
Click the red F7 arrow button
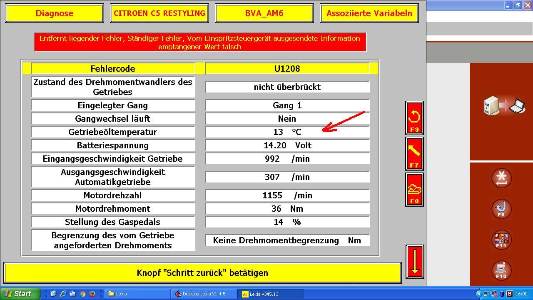(x=414, y=154)
